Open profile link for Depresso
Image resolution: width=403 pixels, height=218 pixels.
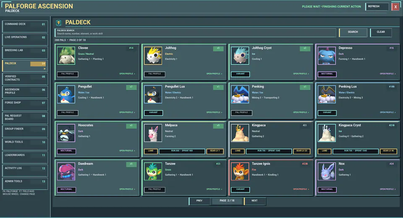pos(387,74)
